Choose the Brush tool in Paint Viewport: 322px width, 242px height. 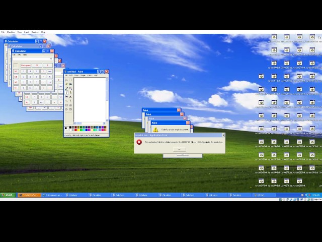(70, 93)
